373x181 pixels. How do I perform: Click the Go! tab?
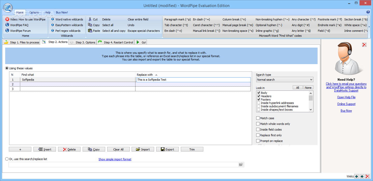(x=141, y=42)
